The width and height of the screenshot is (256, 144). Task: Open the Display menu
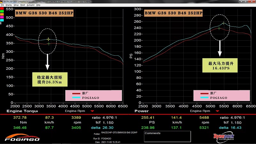coord(8,5)
